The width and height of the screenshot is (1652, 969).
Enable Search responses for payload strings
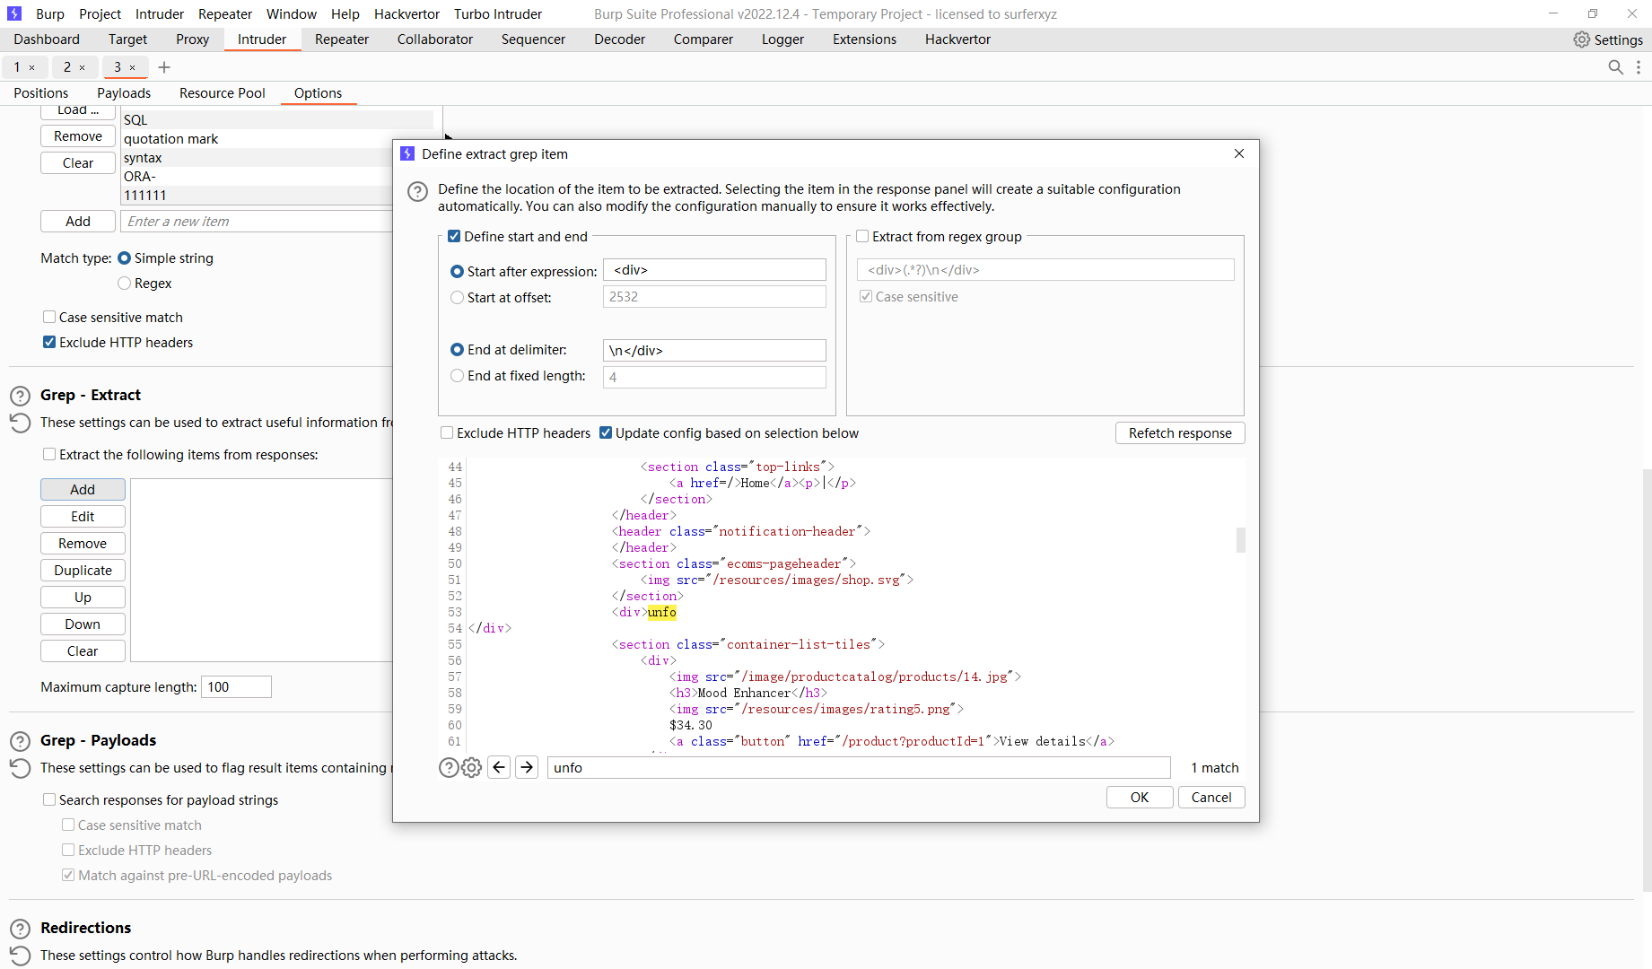pos(49,799)
